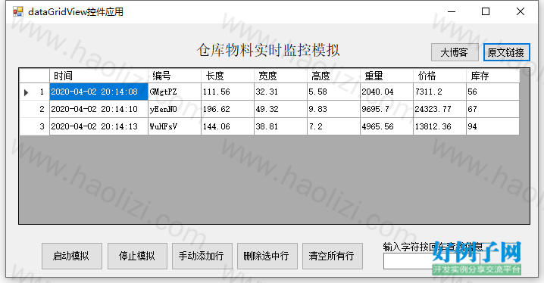The image size is (544, 283).
Task: Select cell 2020-04-02 20:14:08
Action: pyautogui.click(x=99, y=92)
